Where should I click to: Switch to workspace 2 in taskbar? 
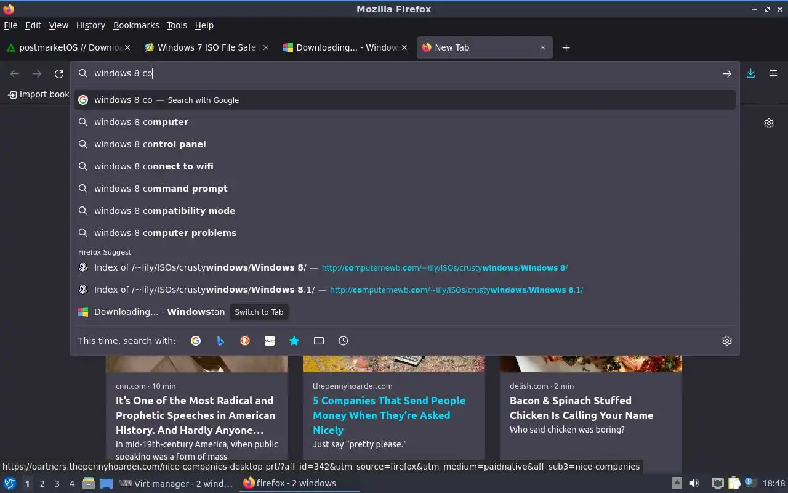click(x=42, y=484)
